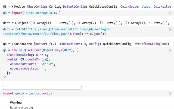Click the Warning heading
Viewport: 174px width, 109px height.
(x=16, y=103)
